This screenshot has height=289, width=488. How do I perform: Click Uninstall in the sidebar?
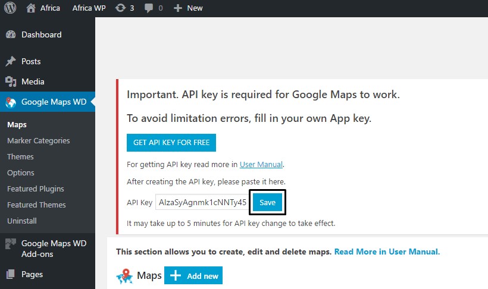tap(21, 221)
